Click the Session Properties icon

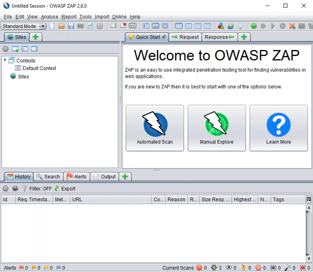tap(90, 26)
